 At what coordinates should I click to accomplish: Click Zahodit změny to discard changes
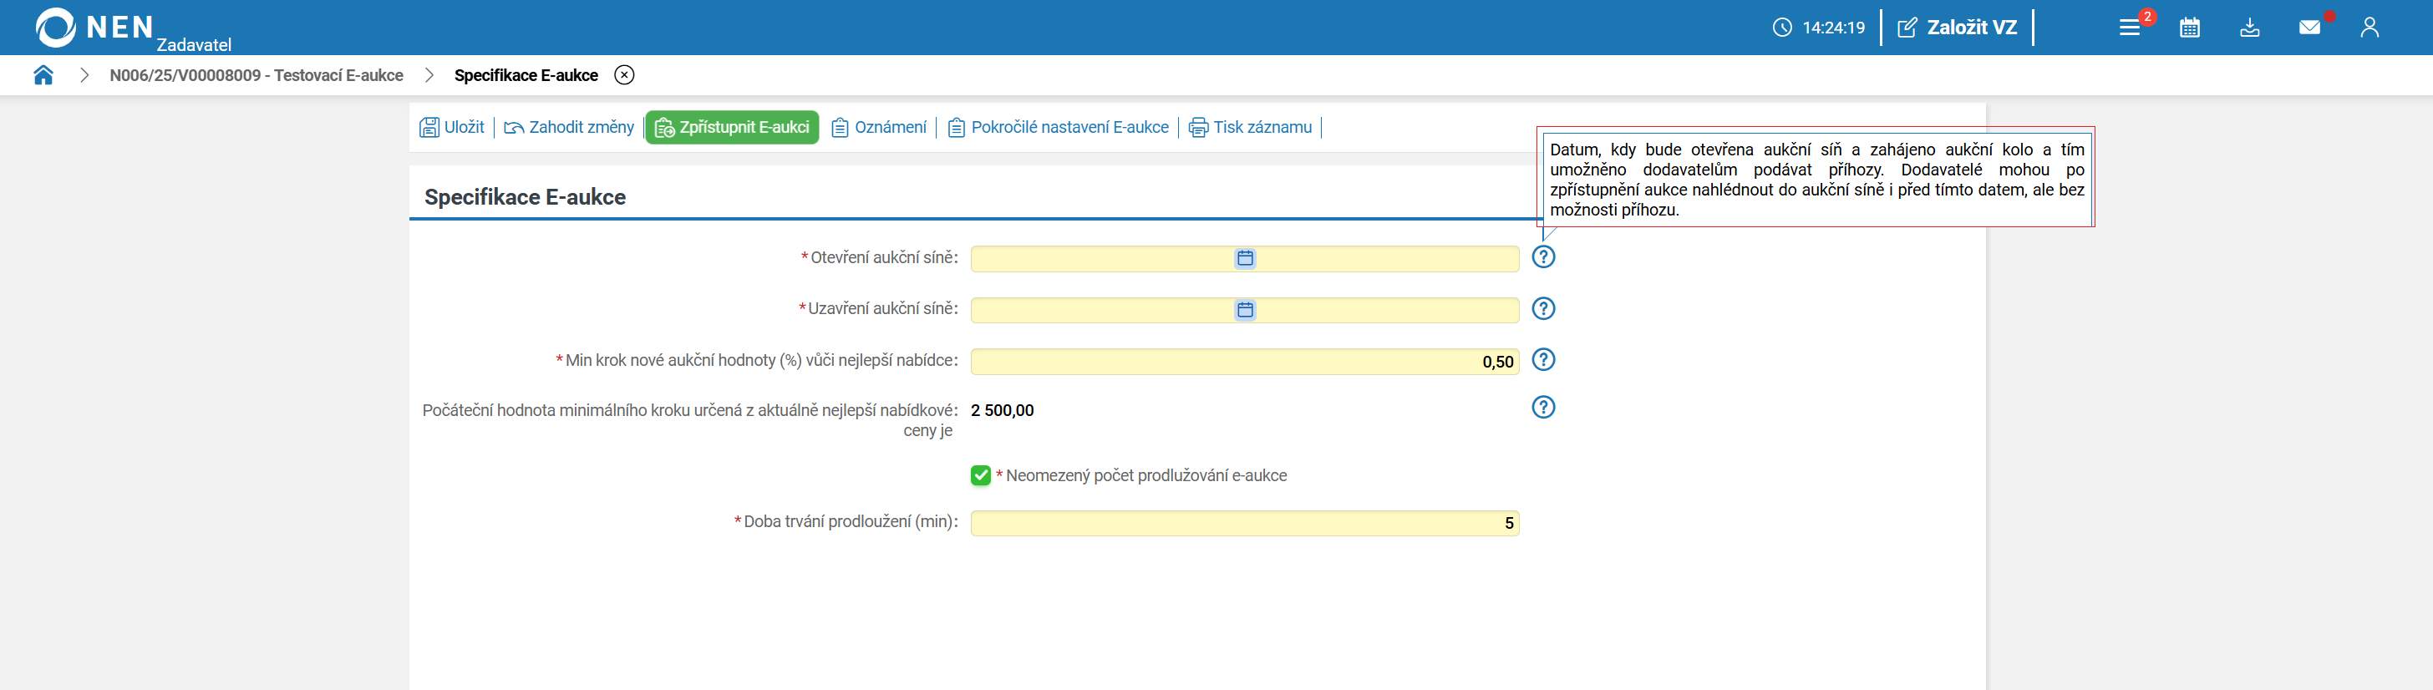pyautogui.click(x=570, y=128)
